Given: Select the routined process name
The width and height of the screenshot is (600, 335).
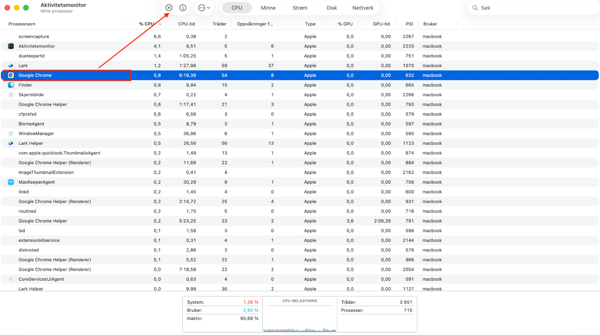Looking at the screenshot, I should 27,211.
